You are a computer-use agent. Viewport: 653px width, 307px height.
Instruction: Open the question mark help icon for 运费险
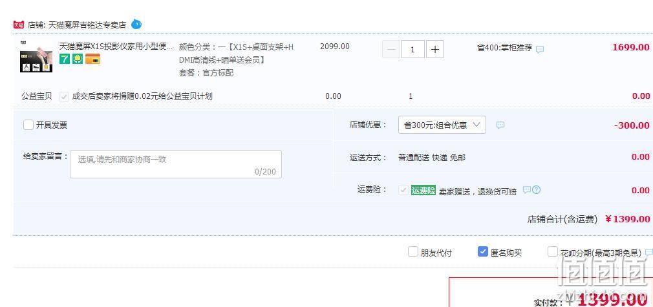click(x=537, y=190)
